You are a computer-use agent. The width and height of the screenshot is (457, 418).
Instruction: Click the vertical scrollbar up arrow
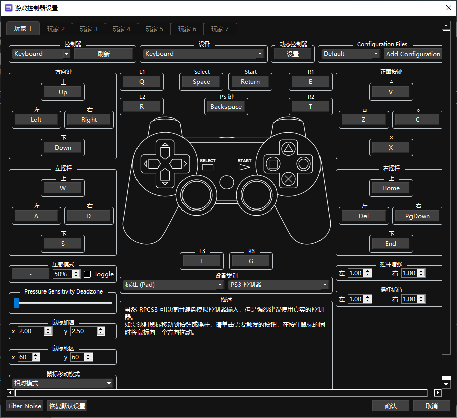[x=446, y=26]
